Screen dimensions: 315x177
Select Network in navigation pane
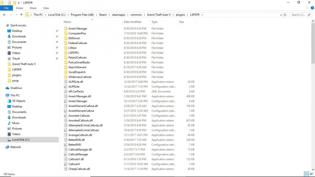(15, 147)
